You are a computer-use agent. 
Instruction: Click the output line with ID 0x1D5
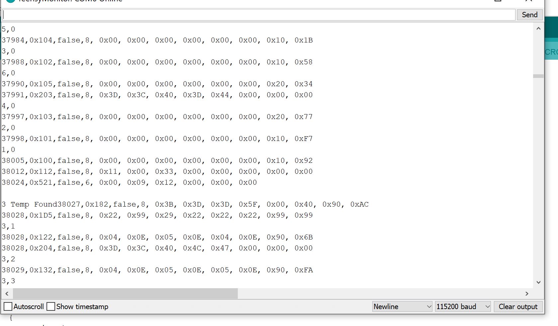(157, 215)
